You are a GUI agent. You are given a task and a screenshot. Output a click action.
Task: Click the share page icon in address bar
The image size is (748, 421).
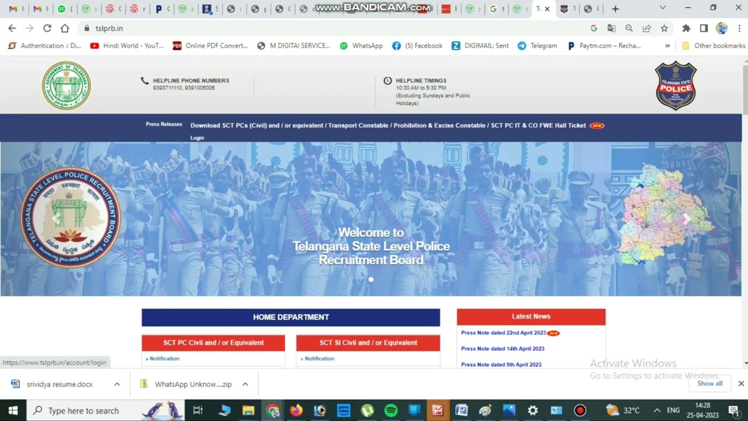[647, 28]
